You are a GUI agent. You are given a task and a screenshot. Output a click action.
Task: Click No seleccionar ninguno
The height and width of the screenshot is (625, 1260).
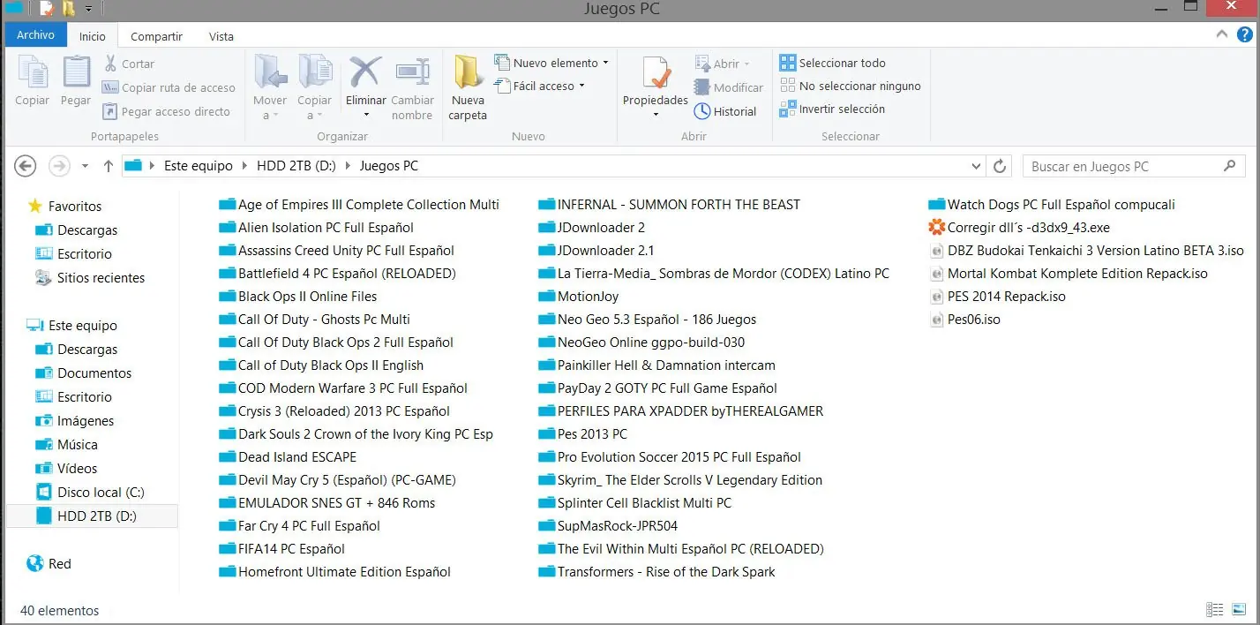click(x=850, y=86)
